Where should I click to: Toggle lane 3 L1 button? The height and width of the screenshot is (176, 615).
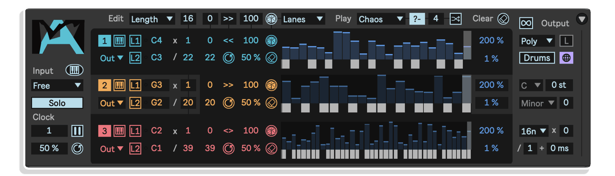point(135,131)
